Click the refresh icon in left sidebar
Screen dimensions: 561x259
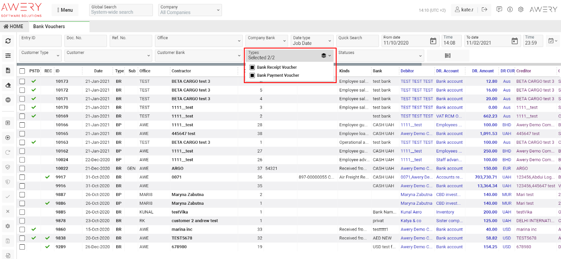(x=8, y=41)
